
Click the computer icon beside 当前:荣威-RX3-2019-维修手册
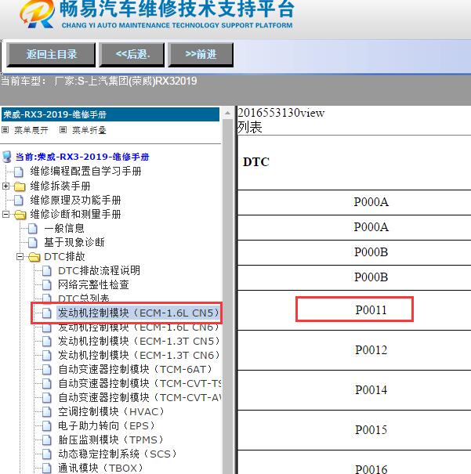pyautogui.click(x=7, y=157)
